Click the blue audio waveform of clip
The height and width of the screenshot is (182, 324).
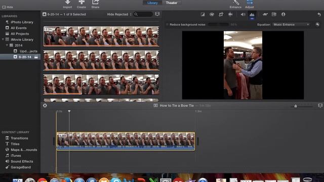(x=126, y=148)
